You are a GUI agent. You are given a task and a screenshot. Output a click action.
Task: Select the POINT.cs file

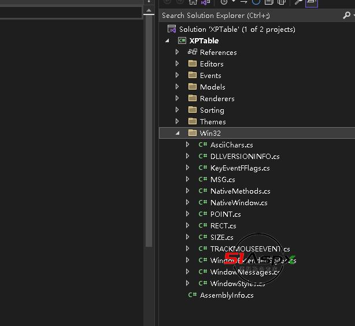click(x=225, y=214)
